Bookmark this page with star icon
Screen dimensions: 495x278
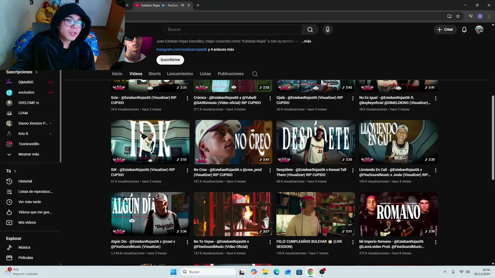click(458, 16)
